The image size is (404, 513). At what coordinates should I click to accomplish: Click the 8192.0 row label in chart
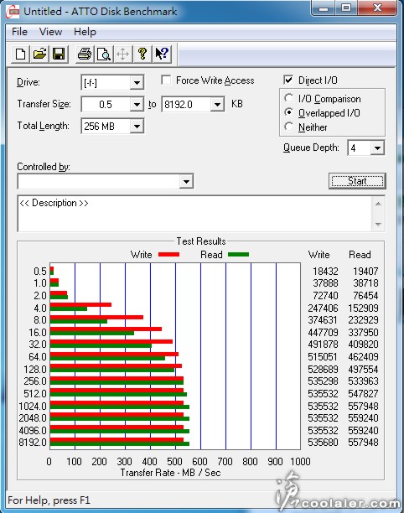[33, 443]
